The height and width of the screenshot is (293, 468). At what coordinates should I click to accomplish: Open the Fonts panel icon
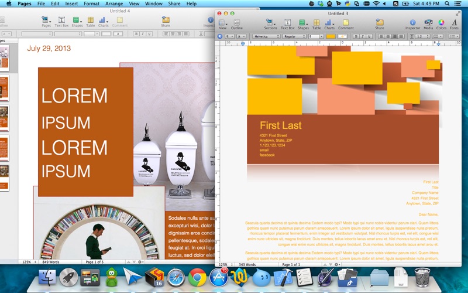pos(454,22)
